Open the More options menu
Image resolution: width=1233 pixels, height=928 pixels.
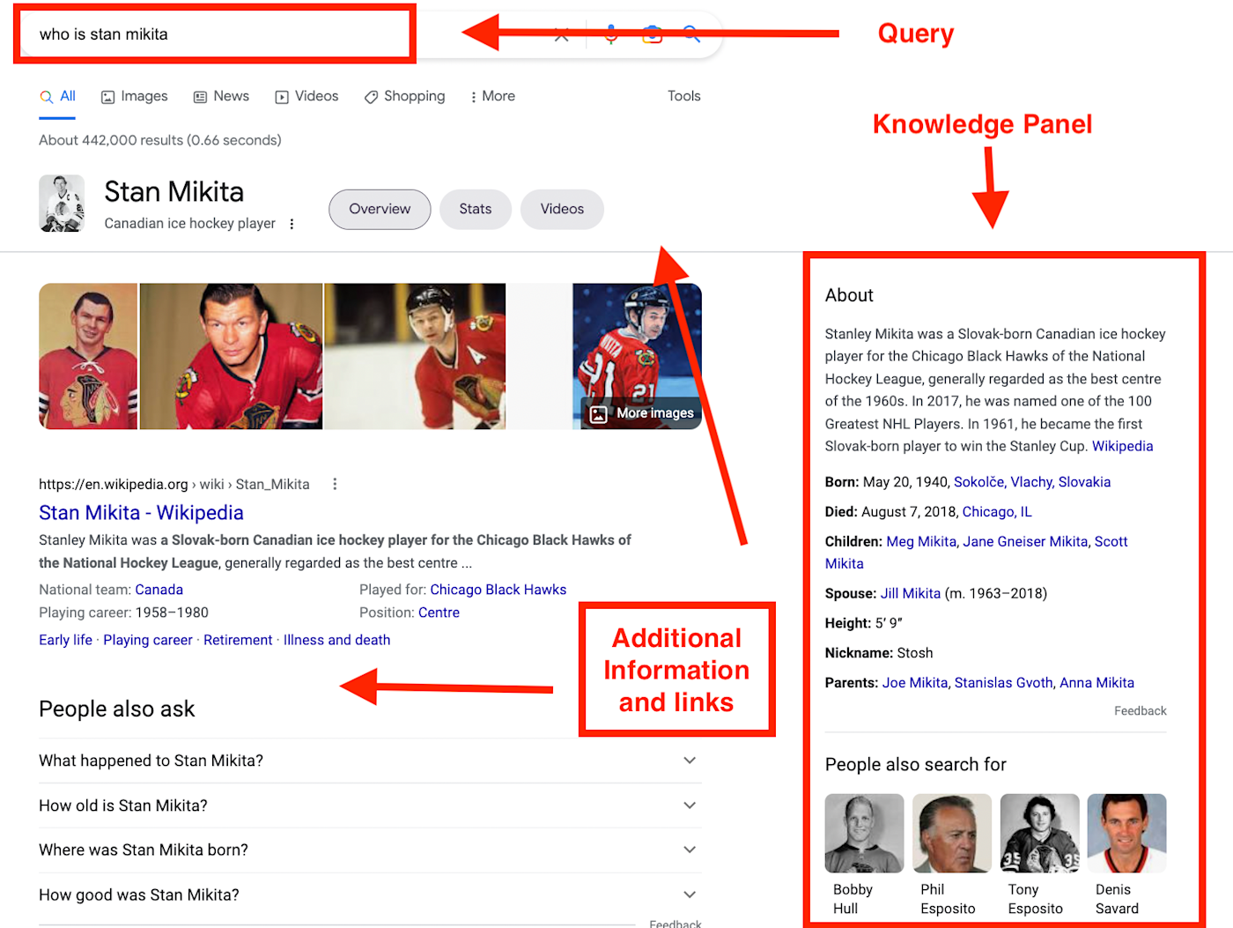(x=493, y=96)
